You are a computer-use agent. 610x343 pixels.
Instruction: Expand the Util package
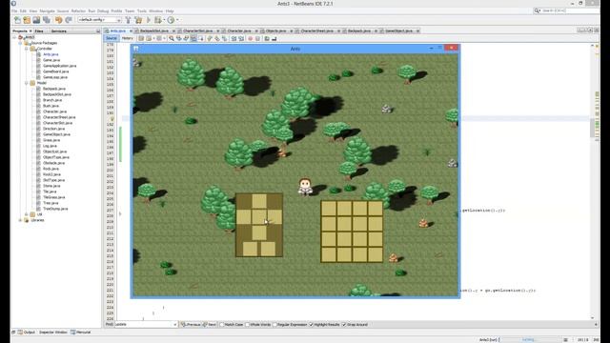pos(27,214)
